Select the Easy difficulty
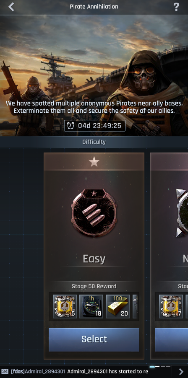The height and width of the screenshot is (378, 188). pos(94,339)
